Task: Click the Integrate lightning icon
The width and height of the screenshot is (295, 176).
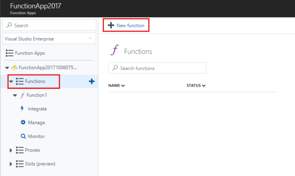Action: [22, 108]
